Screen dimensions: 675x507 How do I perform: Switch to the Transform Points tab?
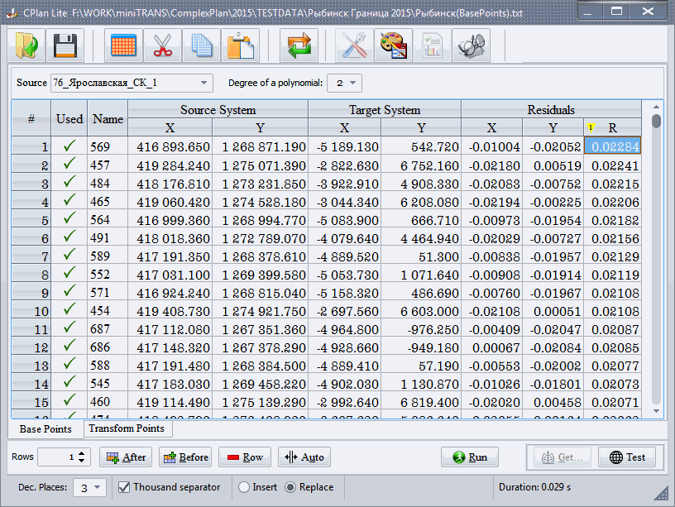127,429
